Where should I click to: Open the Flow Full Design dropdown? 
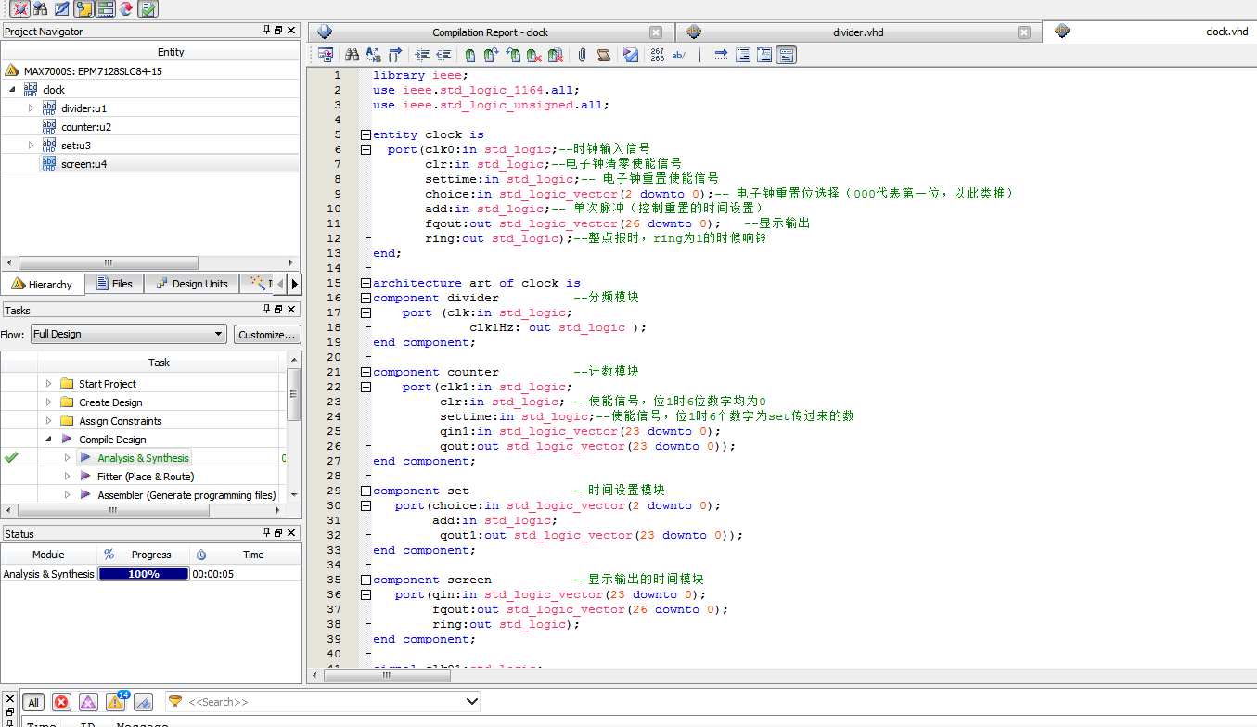[x=128, y=334]
